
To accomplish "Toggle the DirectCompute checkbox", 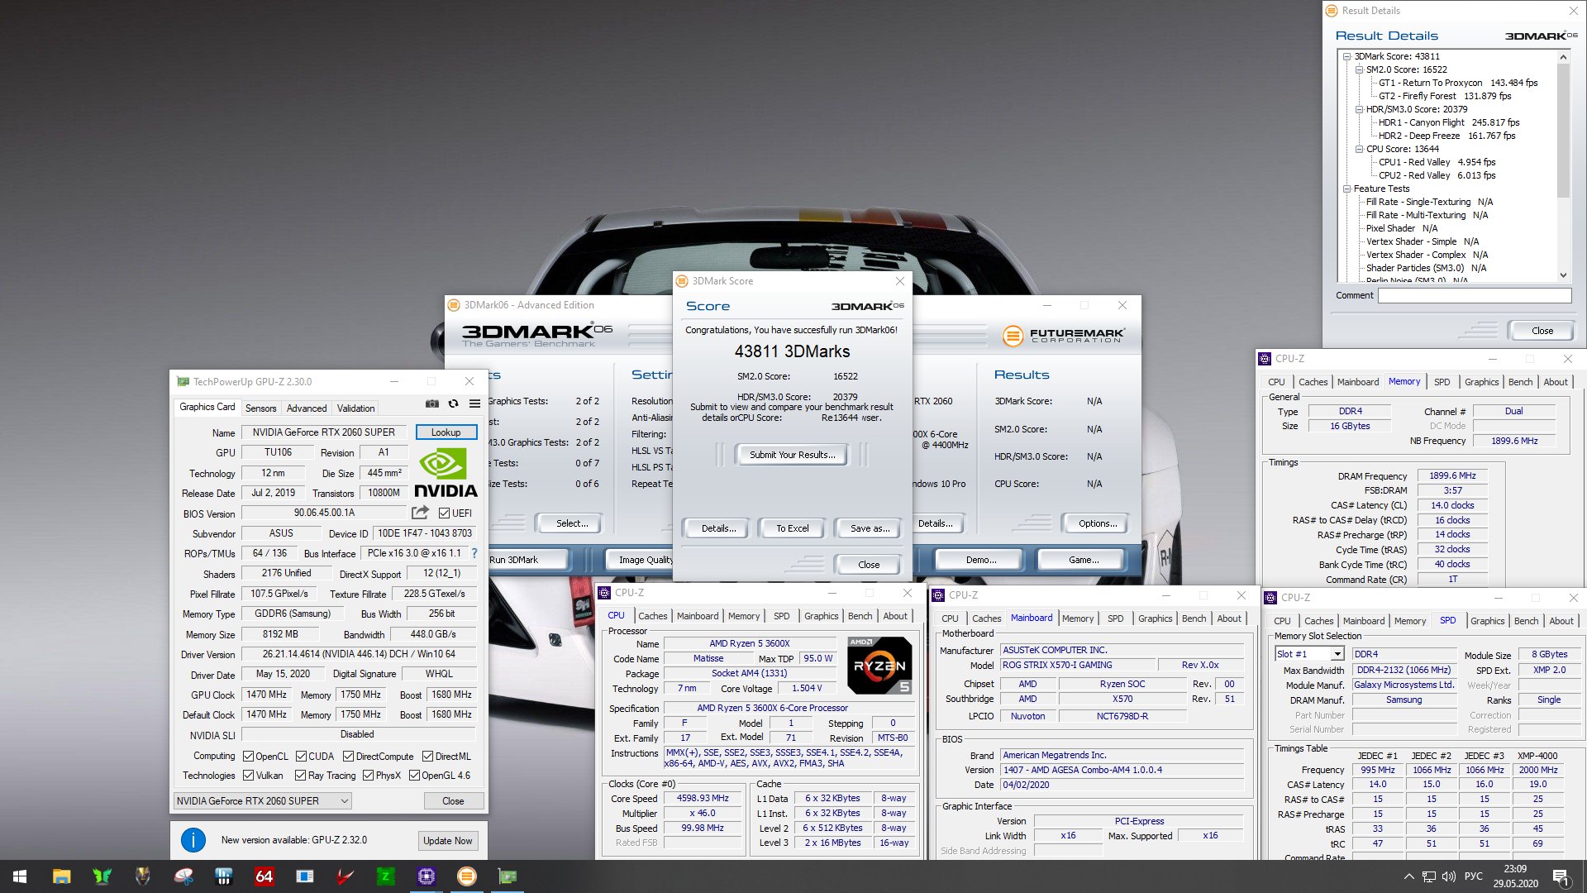I will (x=348, y=757).
